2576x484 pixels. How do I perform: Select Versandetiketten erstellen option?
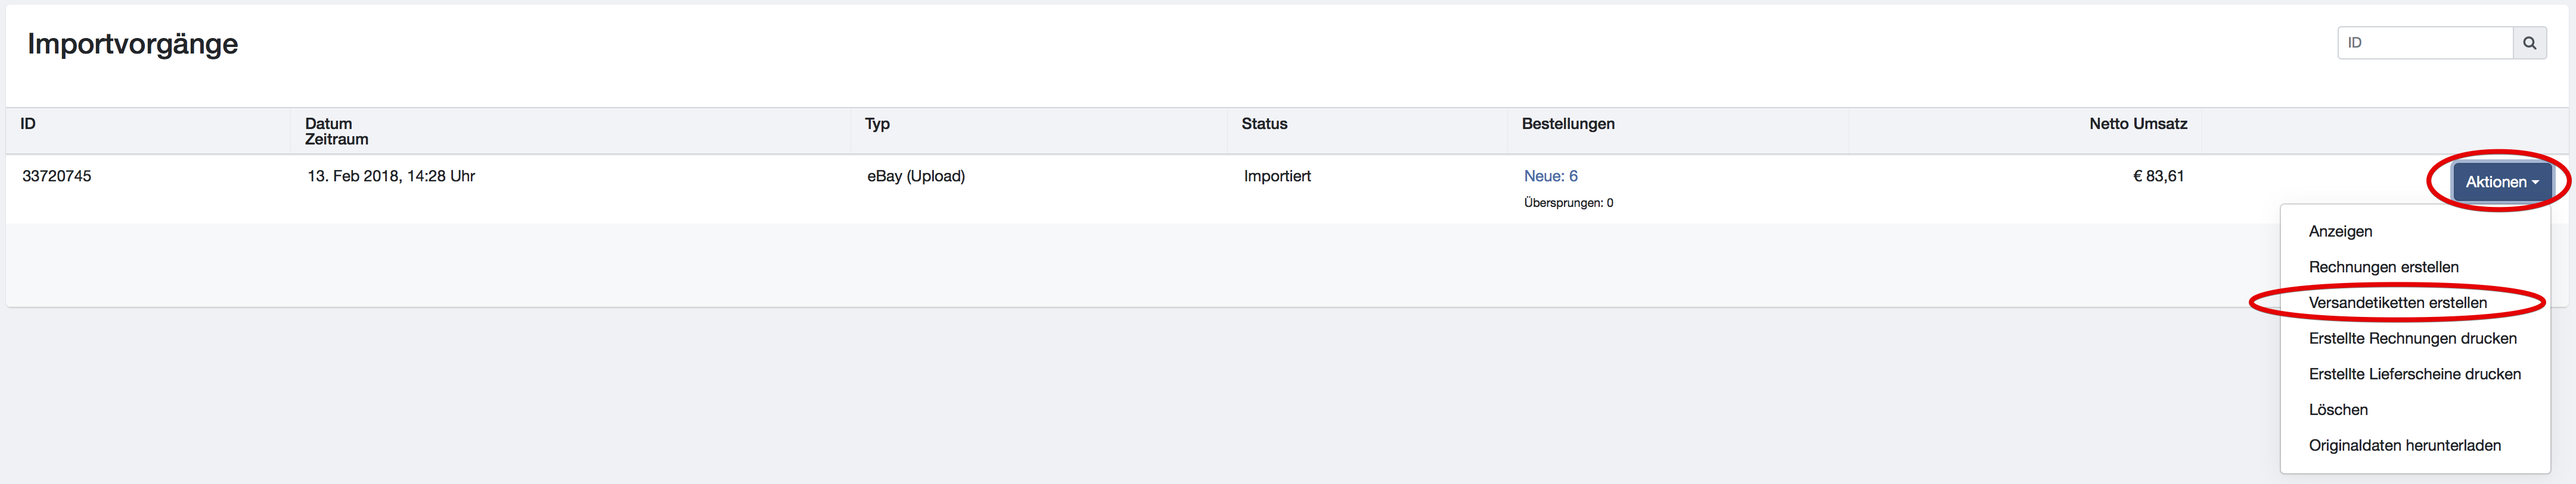click(2397, 303)
